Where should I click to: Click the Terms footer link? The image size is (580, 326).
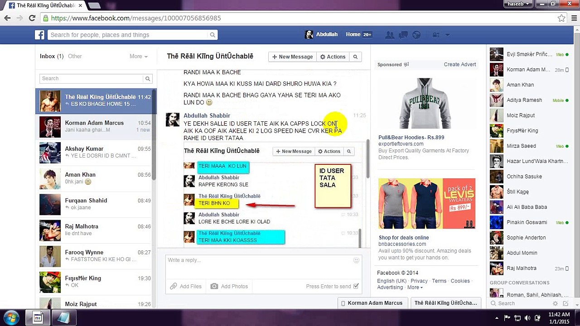[439, 281]
